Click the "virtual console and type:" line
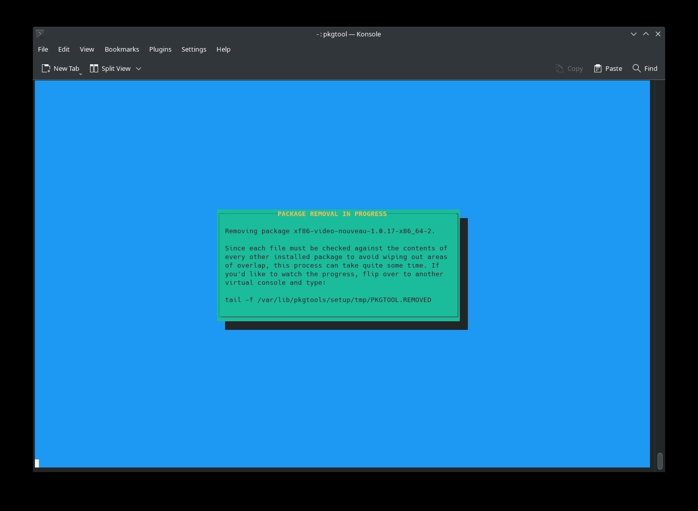 (x=276, y=283)
